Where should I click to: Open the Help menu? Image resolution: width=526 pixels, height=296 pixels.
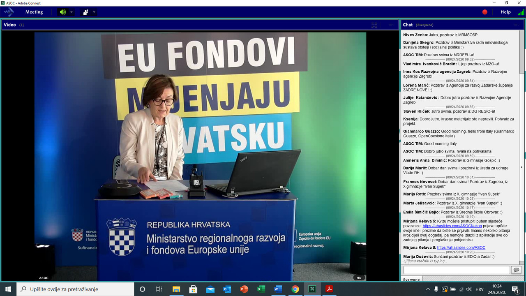pyautogui.click(x=505, y=12)
